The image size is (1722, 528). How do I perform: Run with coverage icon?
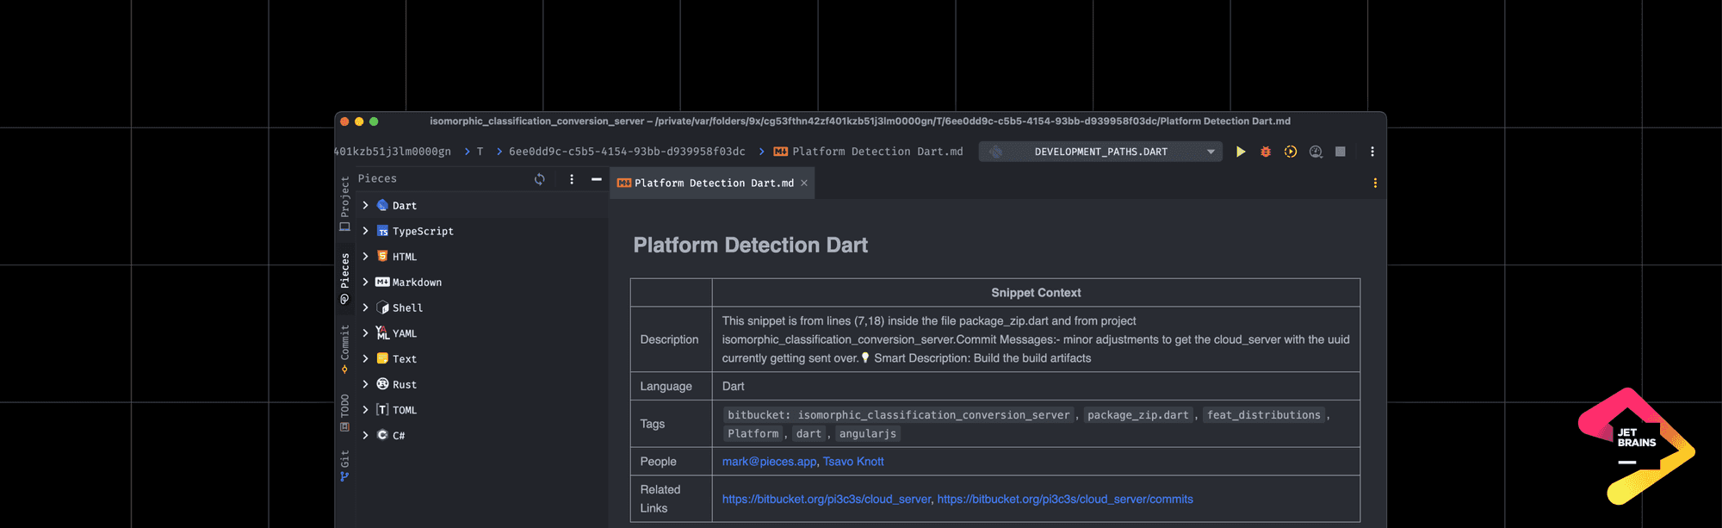pyautogui.click(x=1291, y=152)
